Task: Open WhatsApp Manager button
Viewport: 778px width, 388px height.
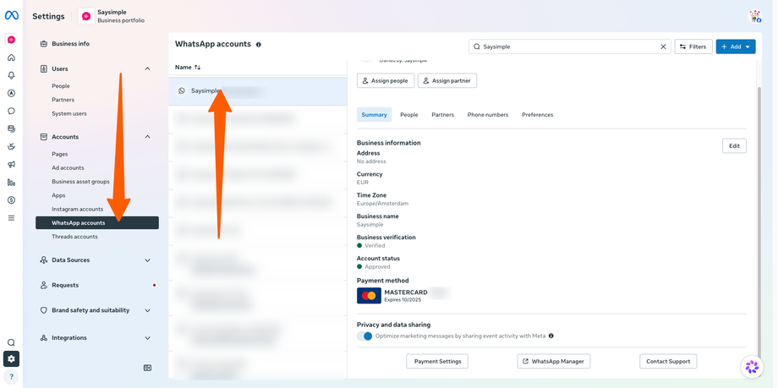Action: point(554,361)
